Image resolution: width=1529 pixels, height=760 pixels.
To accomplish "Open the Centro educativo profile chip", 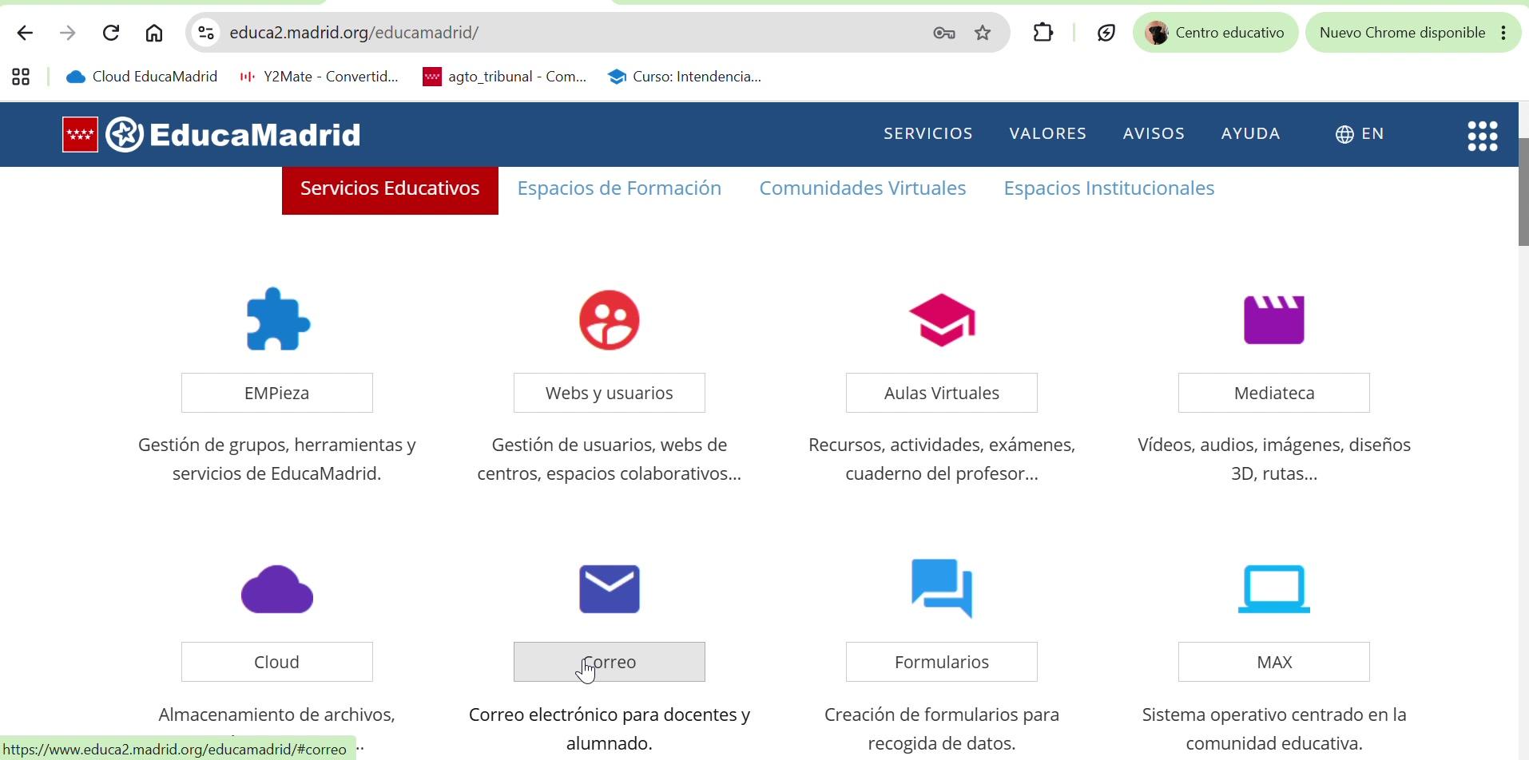I will pyautogui.click(x=1216, y=33).
